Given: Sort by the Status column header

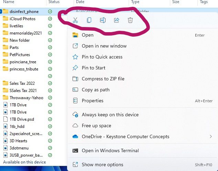Looking at the screenshot, I should pyautogui.click(x=54, y=2).
